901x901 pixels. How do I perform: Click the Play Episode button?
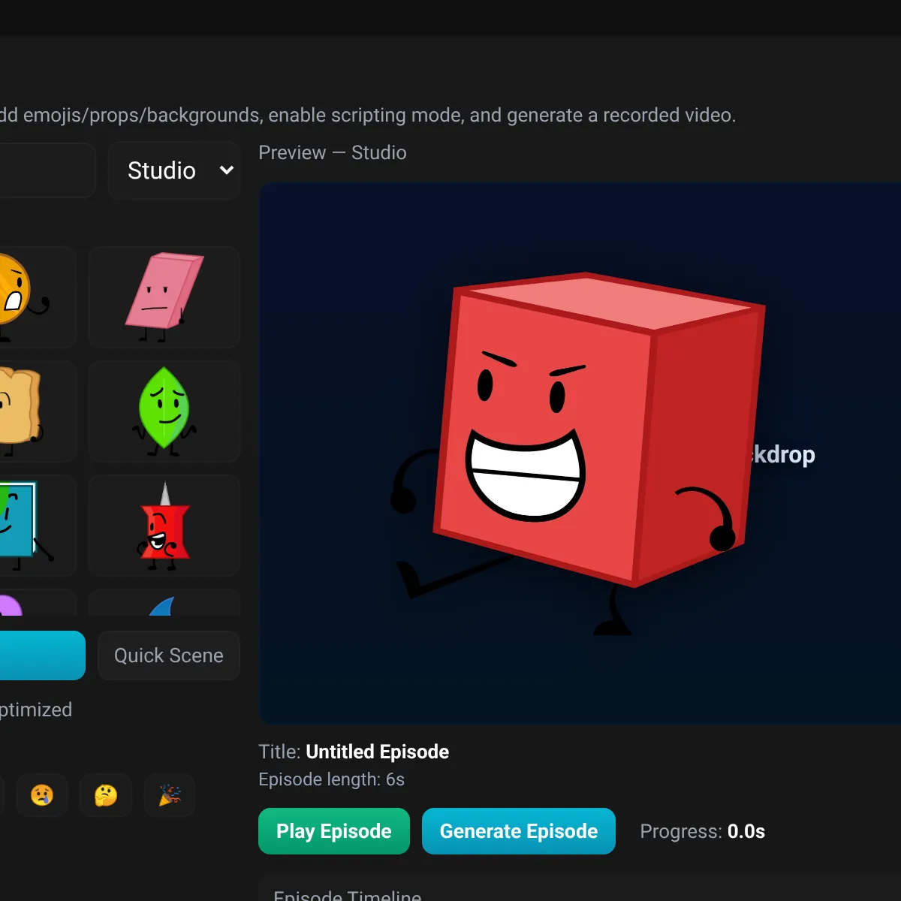coord(334,831)
